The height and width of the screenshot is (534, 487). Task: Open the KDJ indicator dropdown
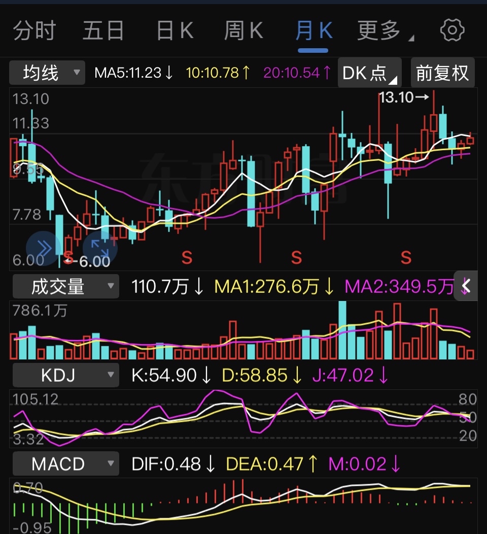tap(65, 375)
